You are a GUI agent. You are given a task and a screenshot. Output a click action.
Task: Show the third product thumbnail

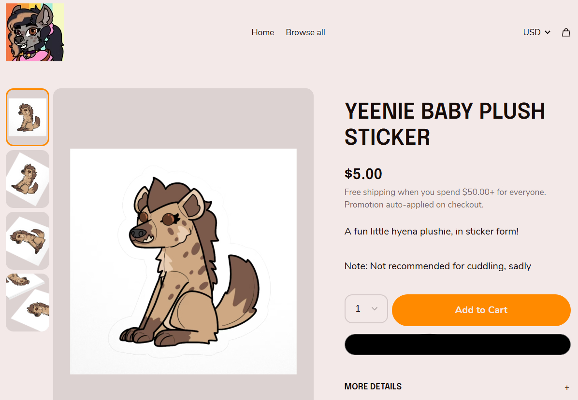pyautogui.click(x=28, y=241)
